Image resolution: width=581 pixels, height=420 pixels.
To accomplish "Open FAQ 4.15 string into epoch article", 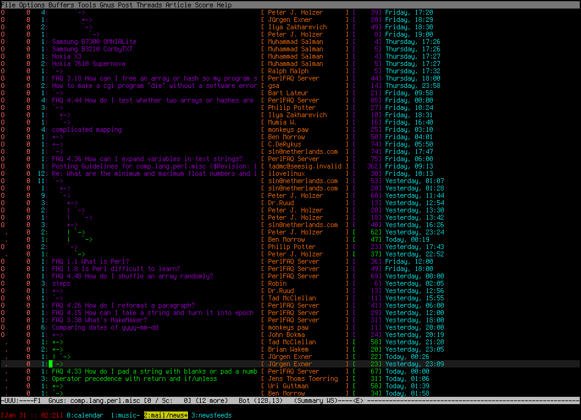I will tap(153, 313).
